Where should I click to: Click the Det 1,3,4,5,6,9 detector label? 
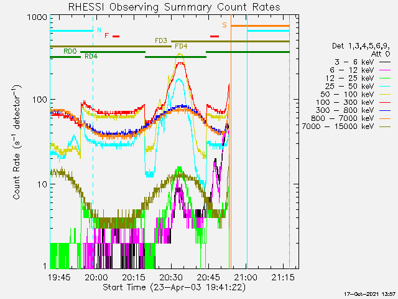[x=361, y=46]
